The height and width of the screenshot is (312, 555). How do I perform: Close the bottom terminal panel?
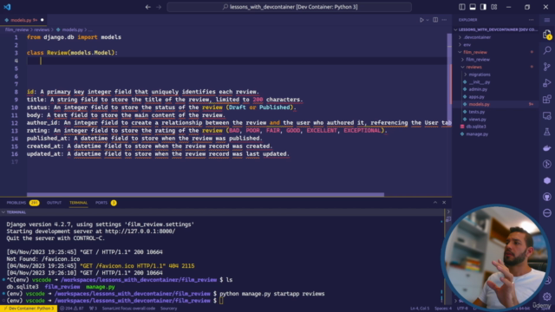click(444, 203)
